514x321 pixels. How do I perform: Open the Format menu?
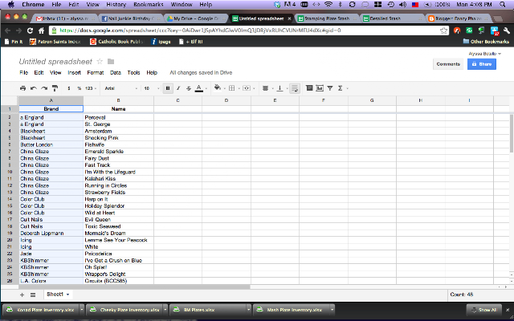(x=96, y=73)
